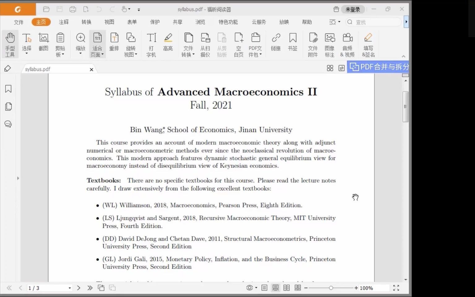Open the Comments side panel
Viewport: 475px width, 297px height.
[x=8, y=124]
